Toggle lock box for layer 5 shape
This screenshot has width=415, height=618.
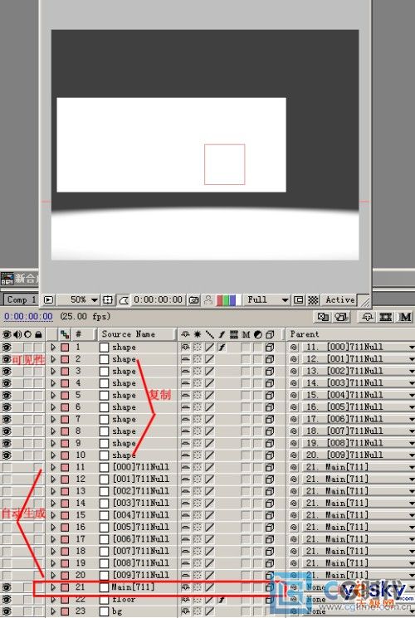coord(38,395)
